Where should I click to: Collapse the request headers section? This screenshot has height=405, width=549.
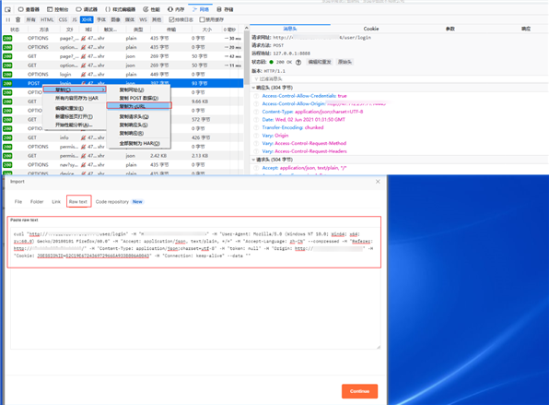[x=253, y=160]
